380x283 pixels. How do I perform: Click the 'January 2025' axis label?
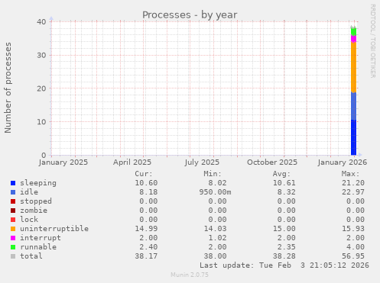click(63, 162)
